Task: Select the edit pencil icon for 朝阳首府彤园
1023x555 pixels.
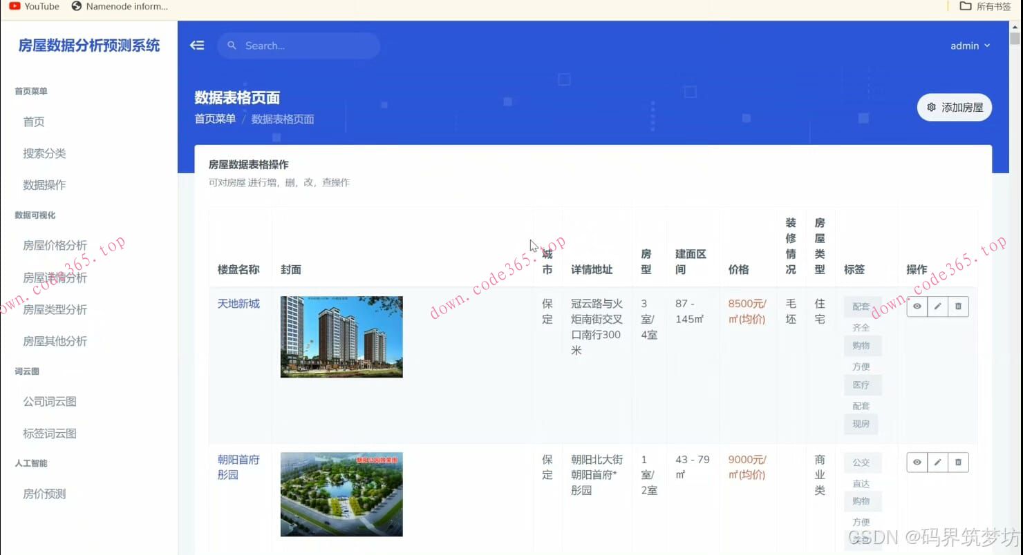Action: (937, 463)
